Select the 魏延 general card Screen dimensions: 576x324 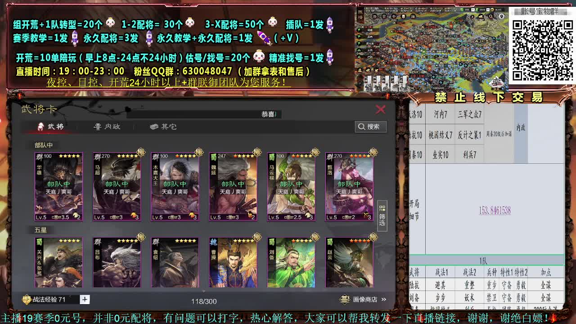click(233, 186)
